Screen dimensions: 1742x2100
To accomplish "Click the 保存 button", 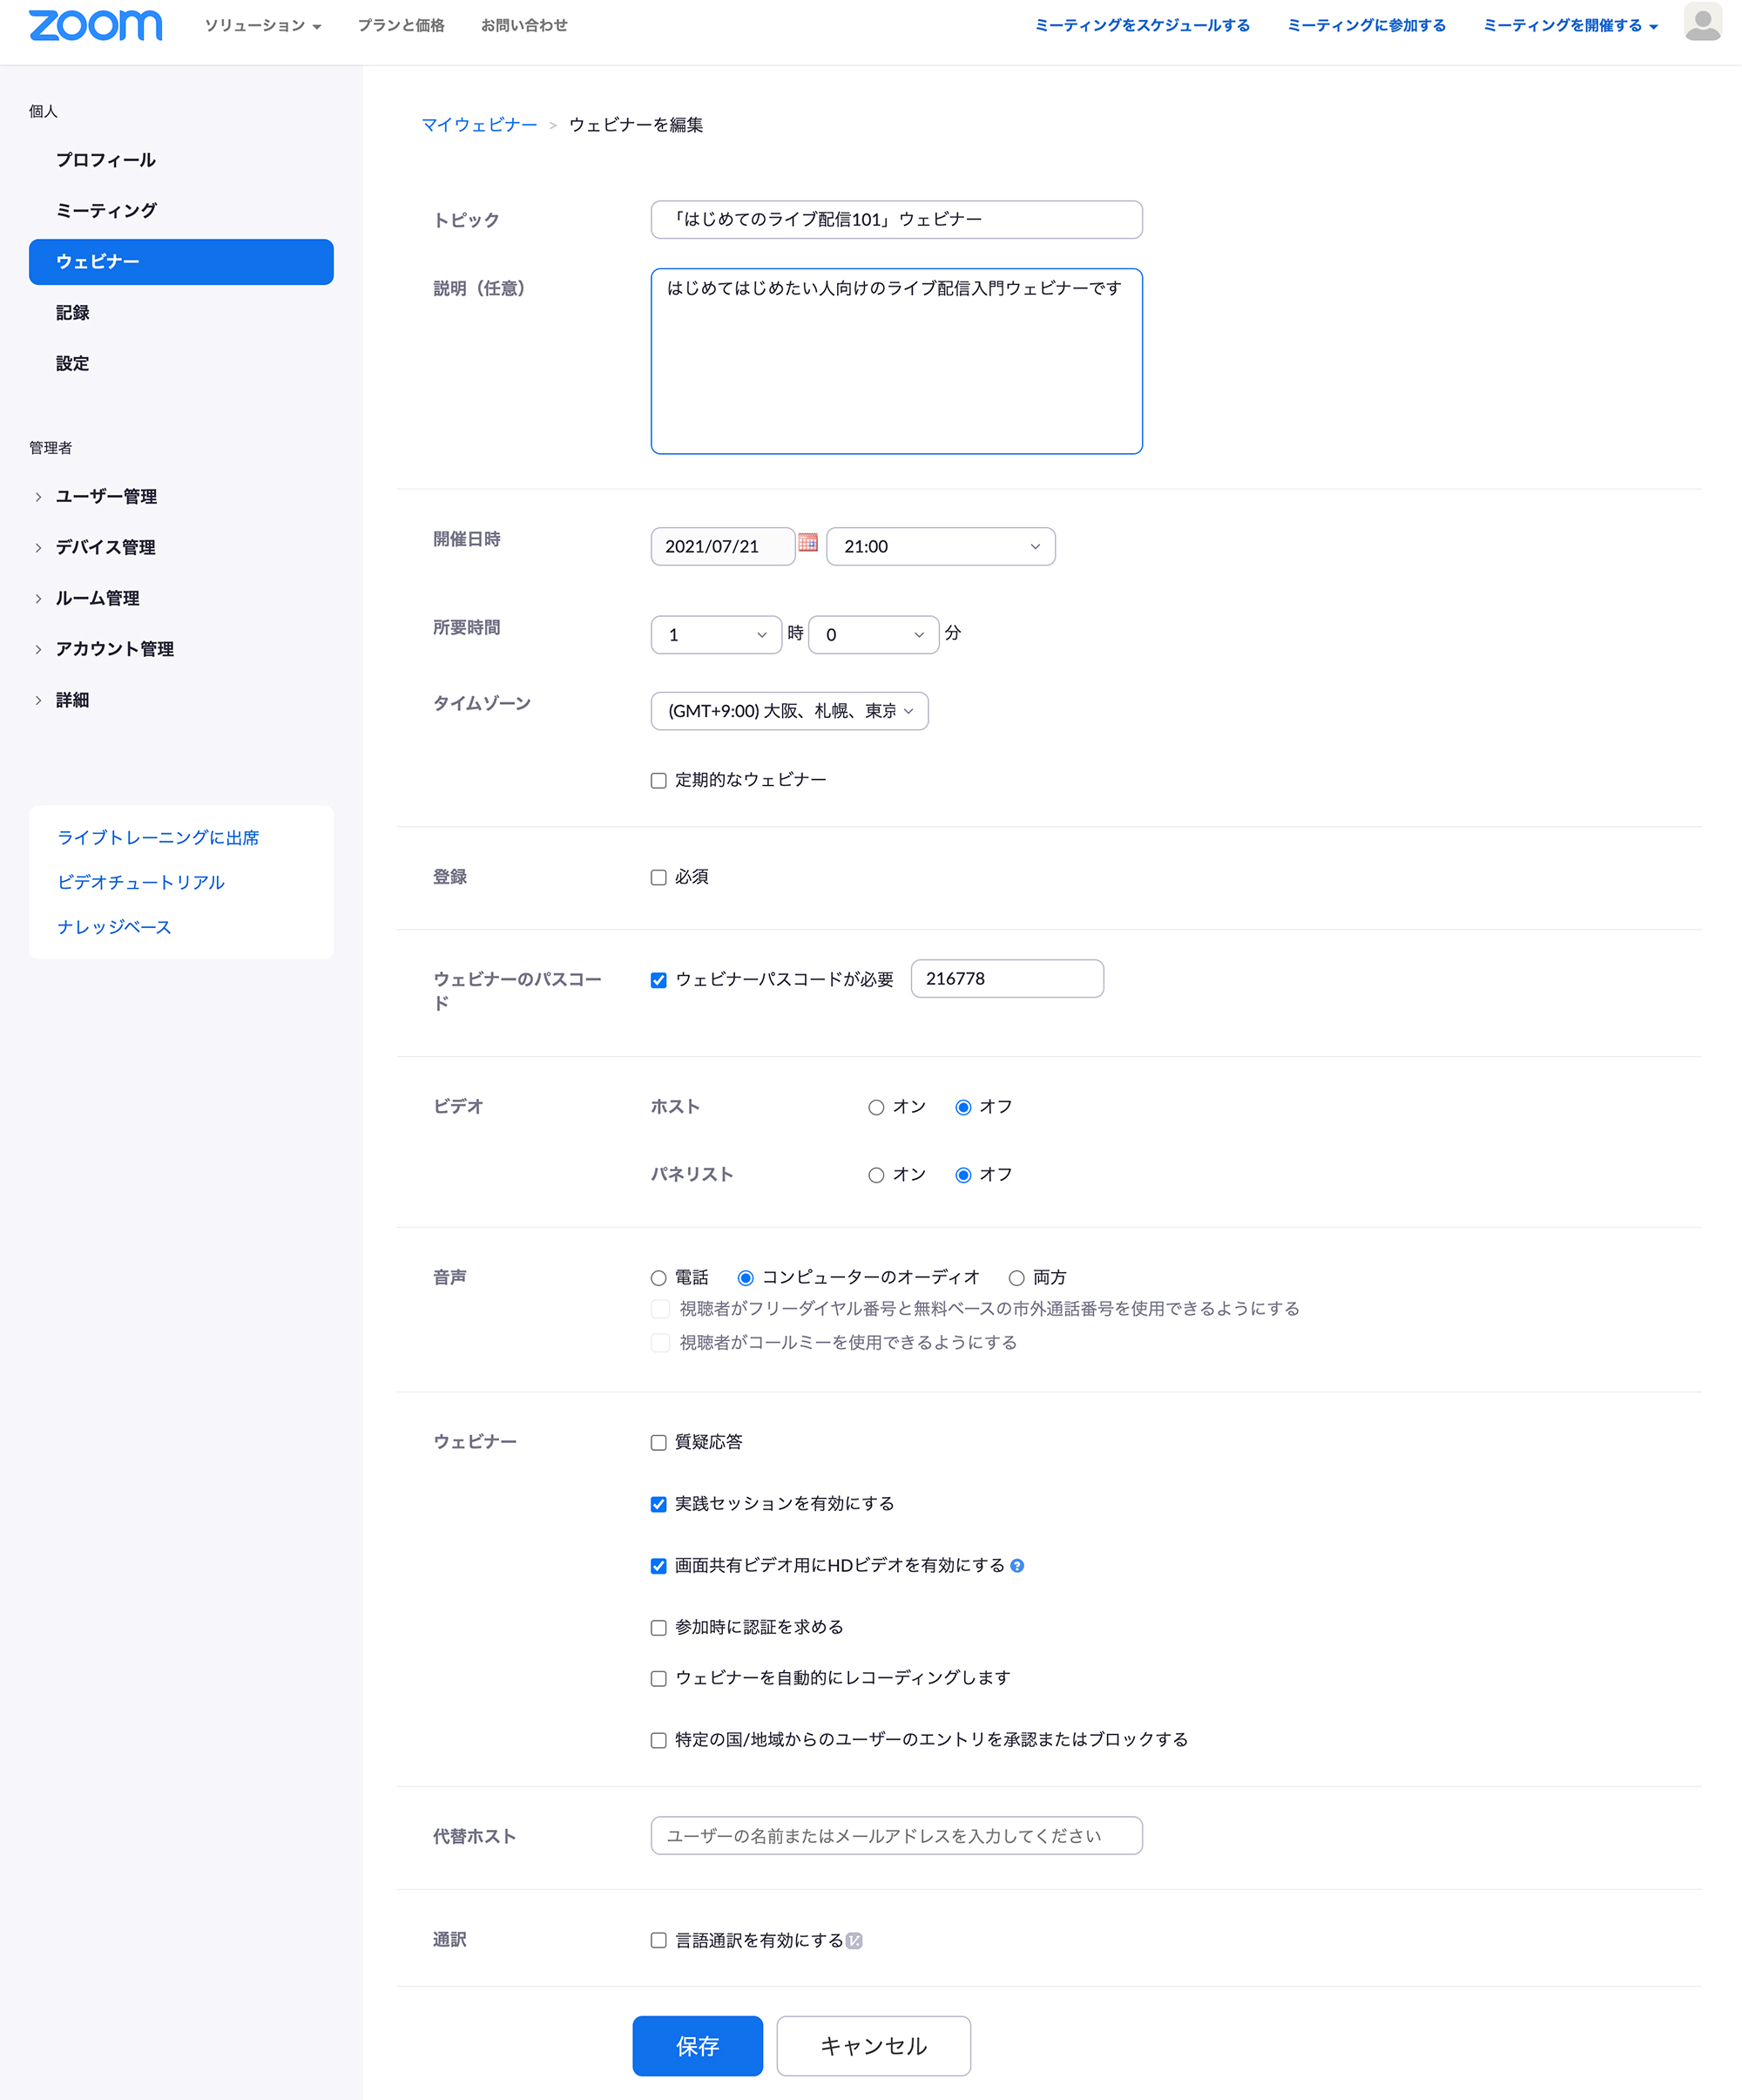I will click(698, 2046).
